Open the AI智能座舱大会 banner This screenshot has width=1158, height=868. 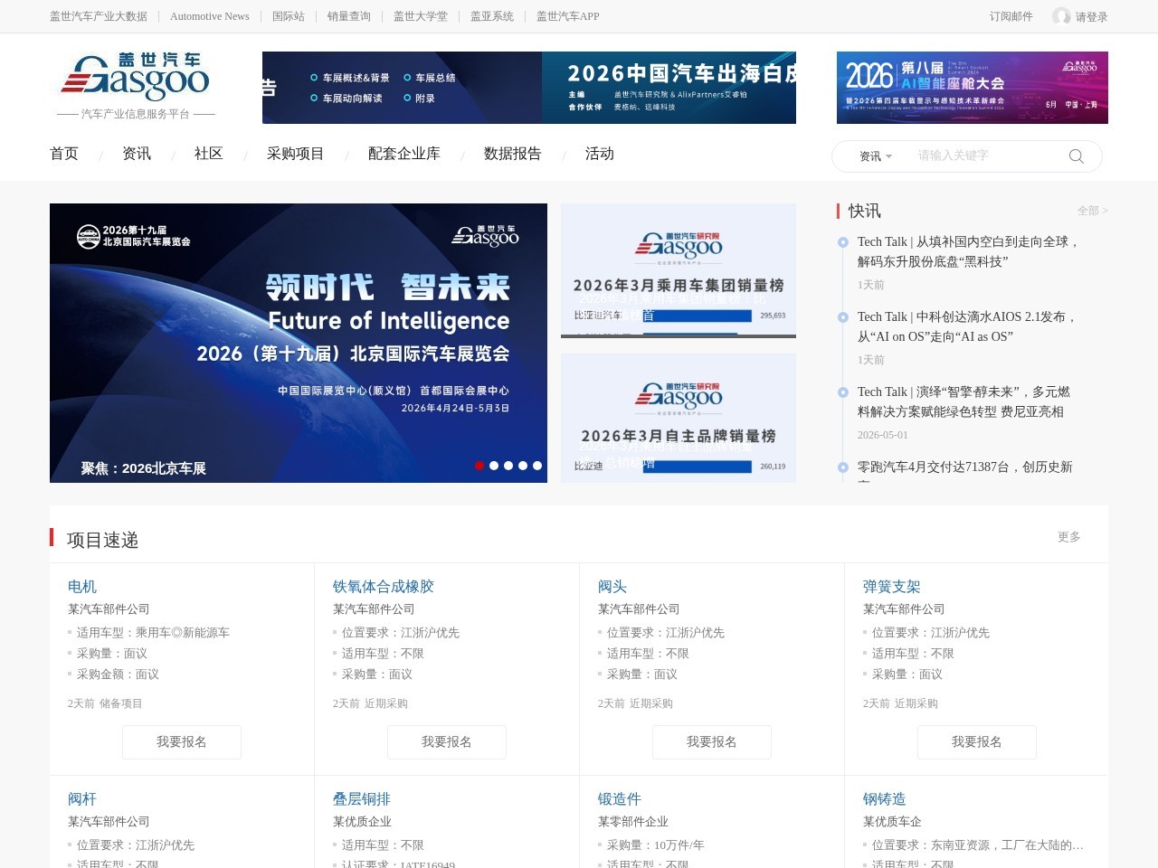[973, 88]
